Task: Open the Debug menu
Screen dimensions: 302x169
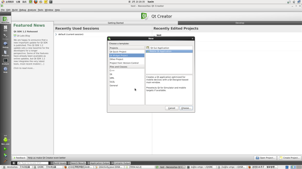Action: pyautogui.click(x=23, y=10)
